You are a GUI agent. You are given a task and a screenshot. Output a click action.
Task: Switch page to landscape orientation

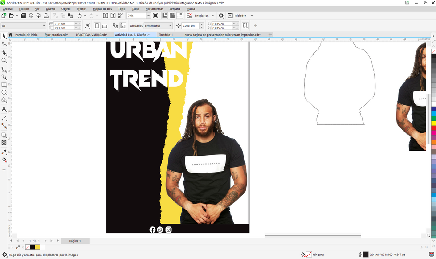coord(105,26)
